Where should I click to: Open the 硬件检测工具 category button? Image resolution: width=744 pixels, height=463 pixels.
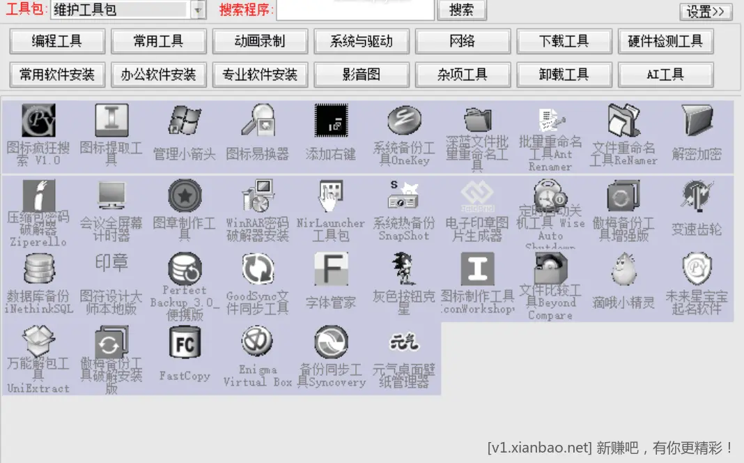click(665, 42)
